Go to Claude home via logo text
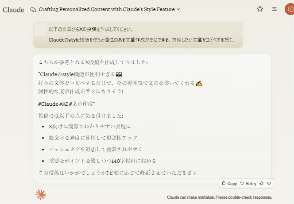 point(13,9)
